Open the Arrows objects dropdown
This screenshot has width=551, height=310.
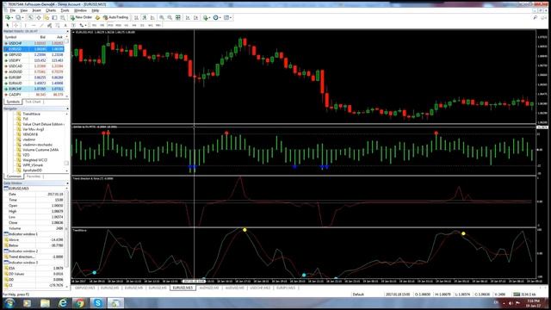coord(83,25)
